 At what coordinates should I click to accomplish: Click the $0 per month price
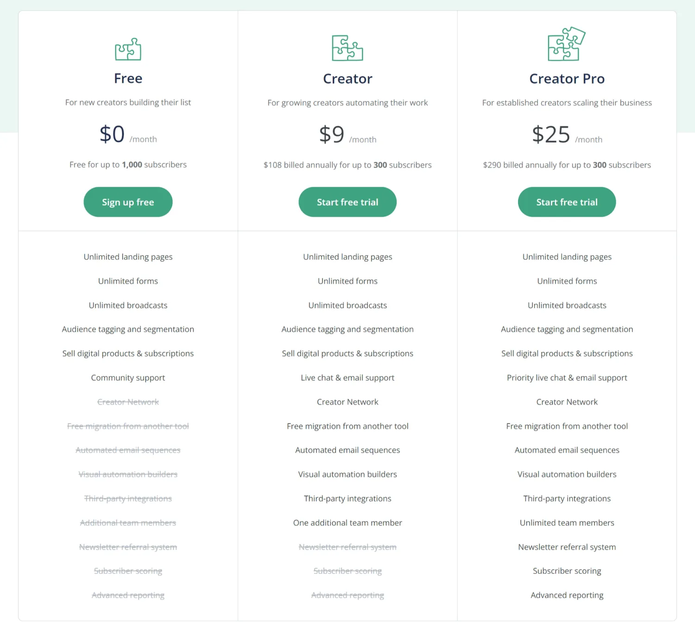[x=113, y=134]
